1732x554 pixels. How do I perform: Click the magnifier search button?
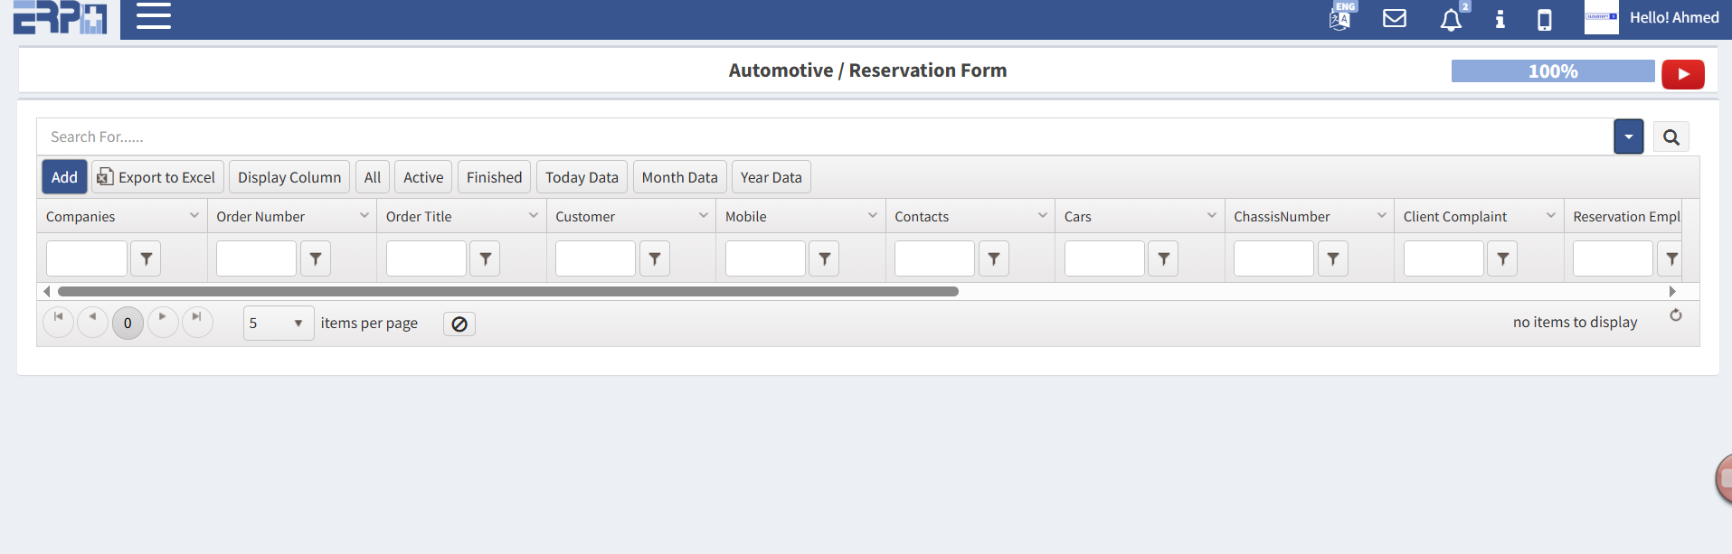1670,137
